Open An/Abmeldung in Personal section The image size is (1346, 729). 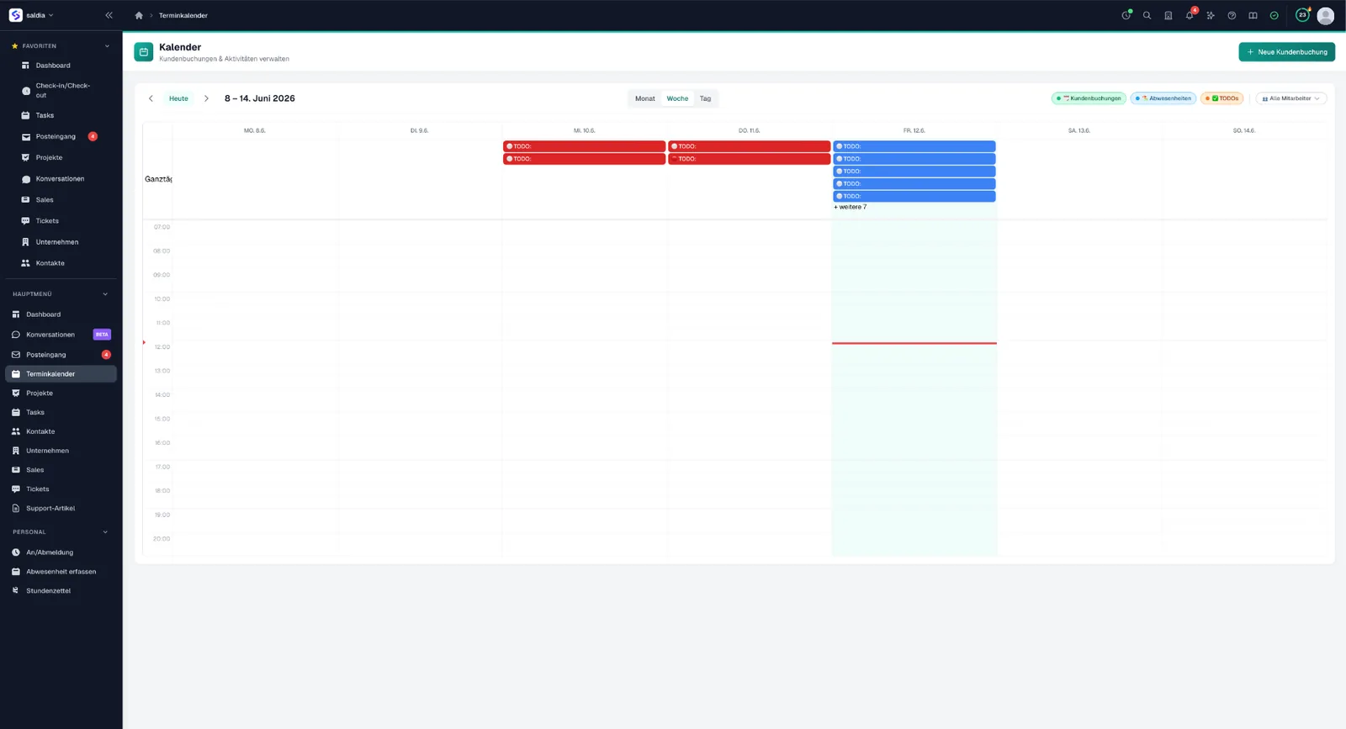(x=61, y=552)
